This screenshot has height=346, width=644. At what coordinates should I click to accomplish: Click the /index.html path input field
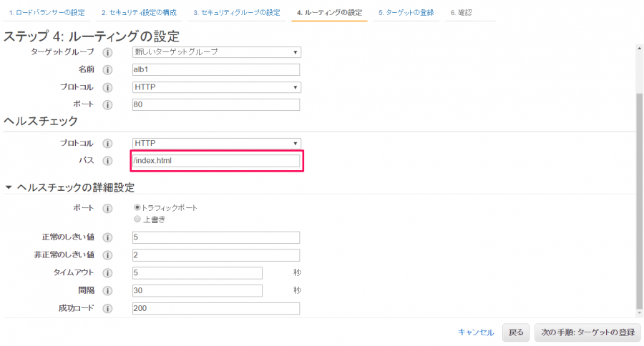(x=216, y=160)
